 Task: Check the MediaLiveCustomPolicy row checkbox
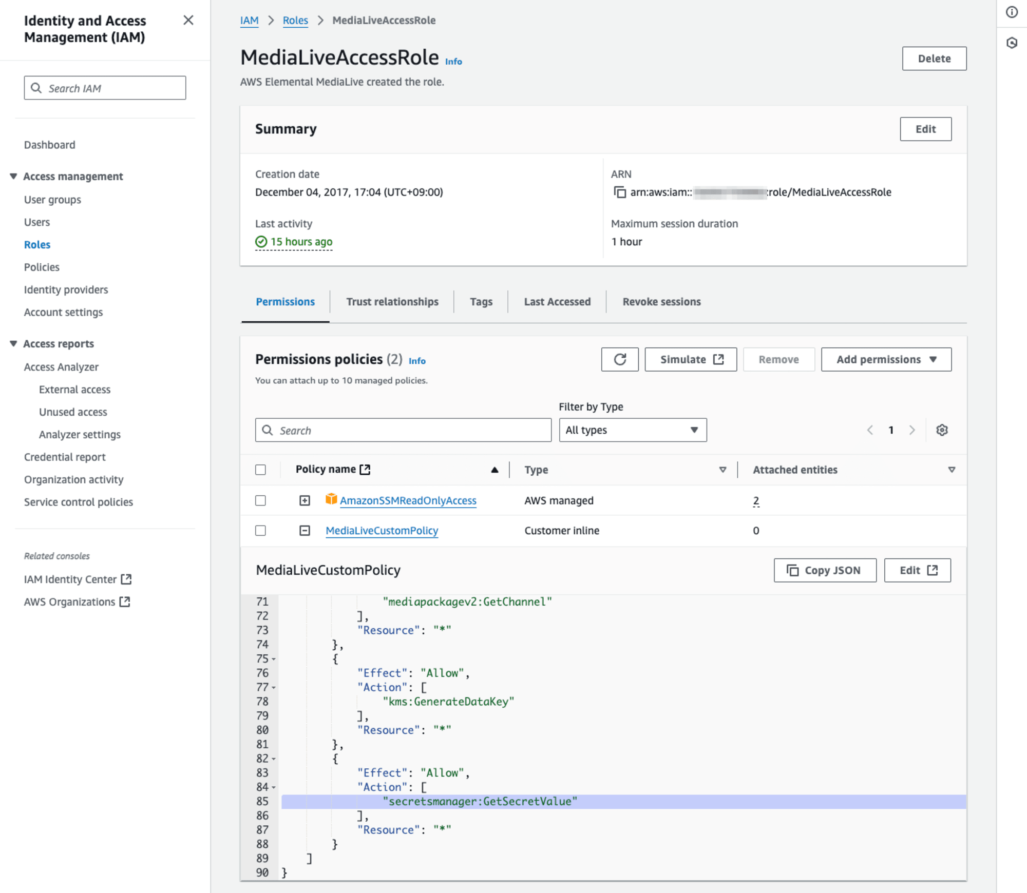click(x=260, y=530)
